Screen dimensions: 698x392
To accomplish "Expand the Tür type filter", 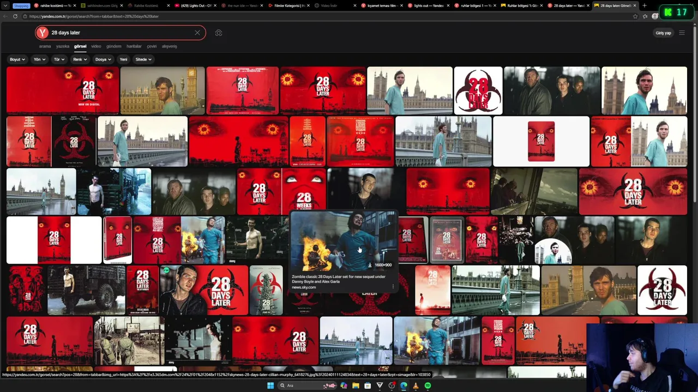I will (59, 59).
